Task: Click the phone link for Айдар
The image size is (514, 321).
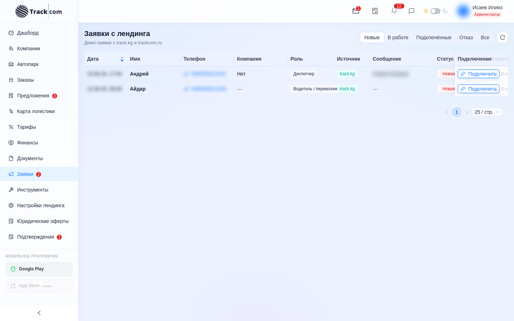Action: coord(205,89)
